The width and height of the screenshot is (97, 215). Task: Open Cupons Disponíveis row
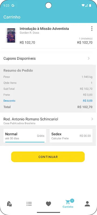48,58
